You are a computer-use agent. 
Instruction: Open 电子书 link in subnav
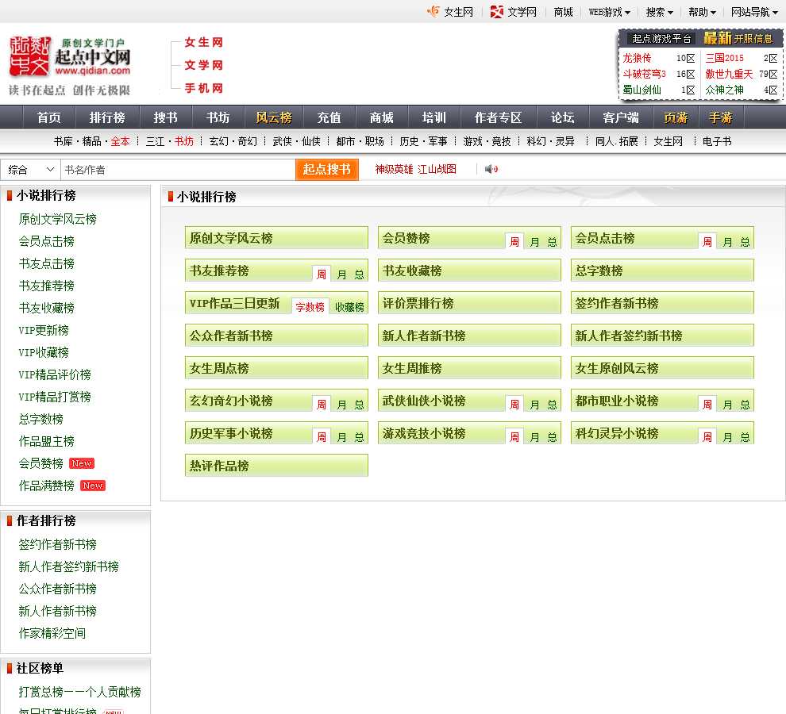coord(717,141)
